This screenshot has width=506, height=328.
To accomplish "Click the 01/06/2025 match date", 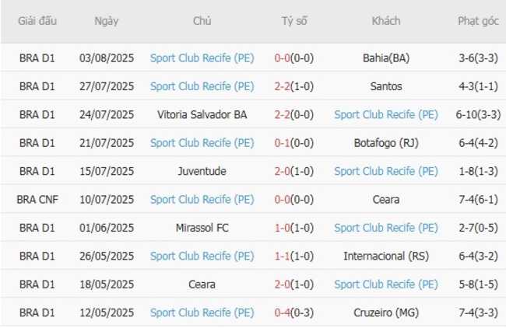I will (107, 228).
